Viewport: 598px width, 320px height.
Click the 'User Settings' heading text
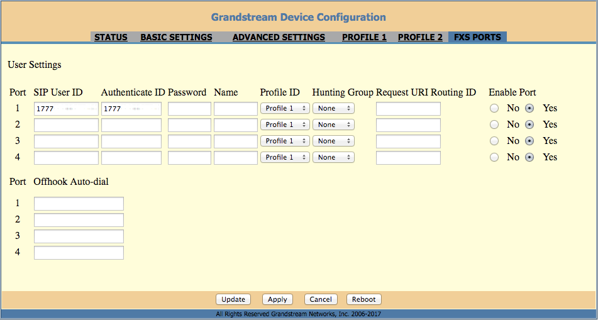click(35, 65)
